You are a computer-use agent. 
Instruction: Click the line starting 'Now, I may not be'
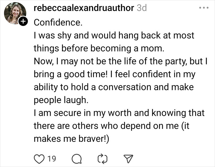(x=119, y=61)
